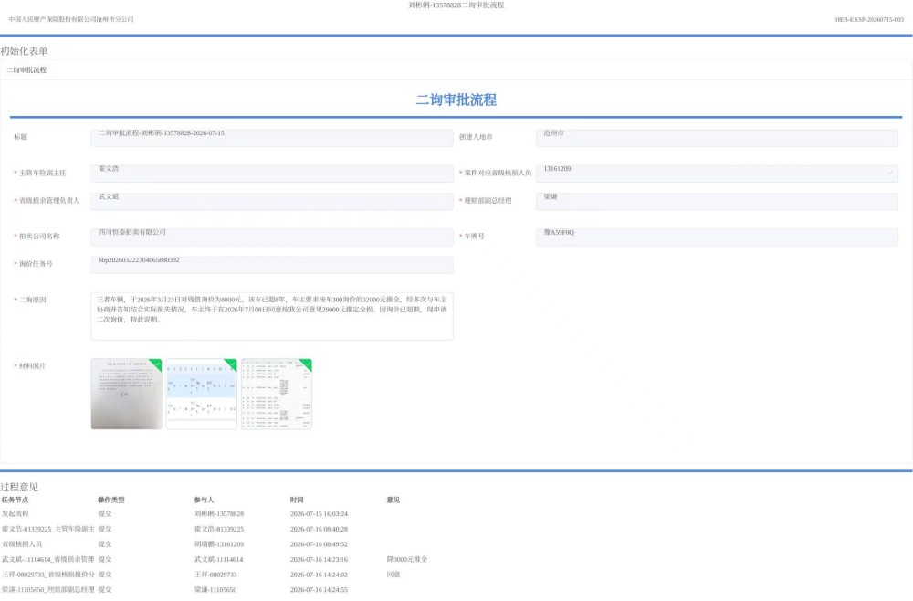Click the green checkmark on first material photo
This screenshot has height=601, width=913.
157,364
